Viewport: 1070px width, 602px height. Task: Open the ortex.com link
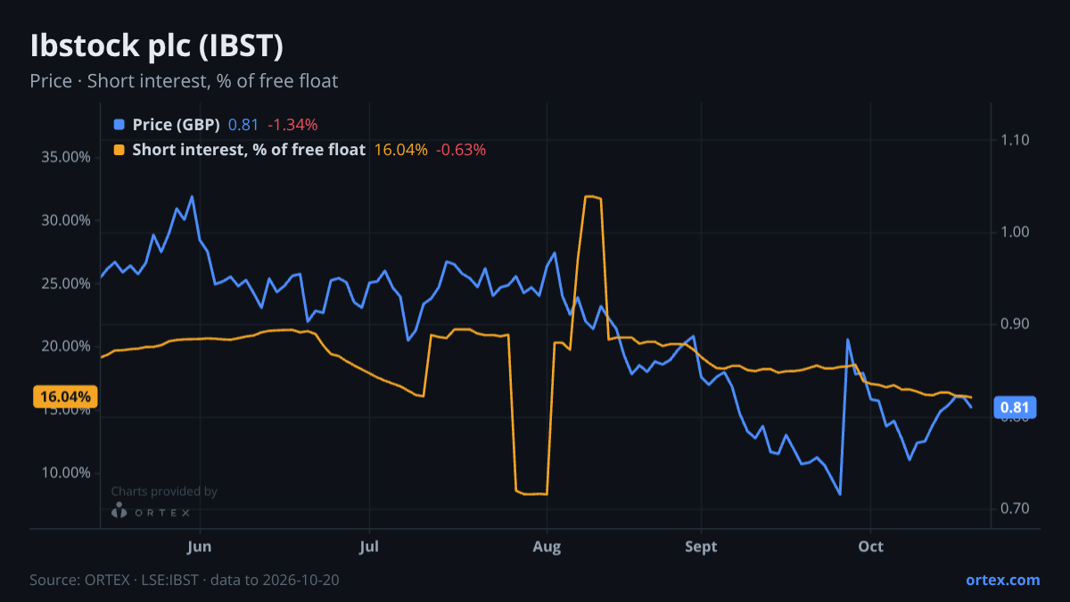pyautogui.click(x=1002, y=580)
